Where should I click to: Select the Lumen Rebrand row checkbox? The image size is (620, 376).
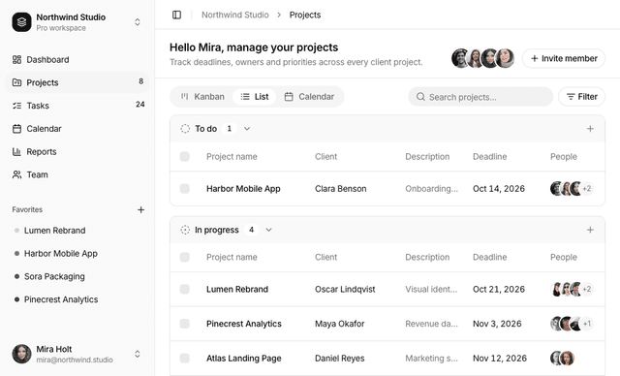click(x=185, y=290)
